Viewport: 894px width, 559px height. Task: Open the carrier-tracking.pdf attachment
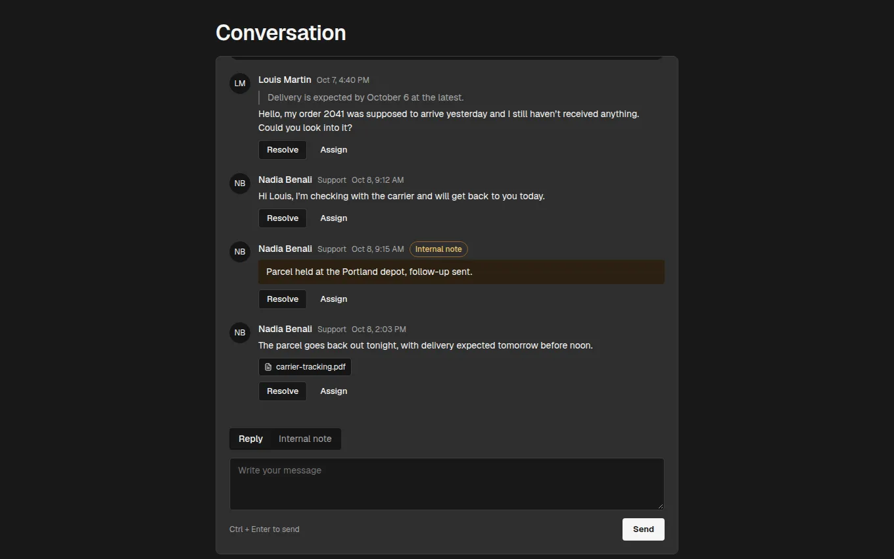(305, 367)
